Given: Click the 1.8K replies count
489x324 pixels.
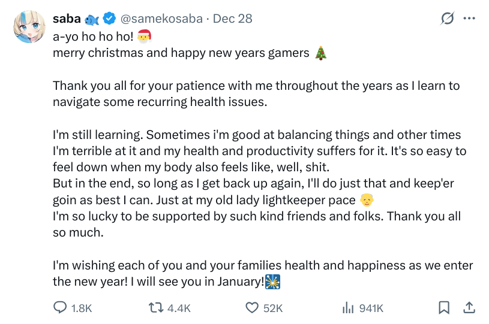Looking at the screenshot, I should click(x=82, y=308).
